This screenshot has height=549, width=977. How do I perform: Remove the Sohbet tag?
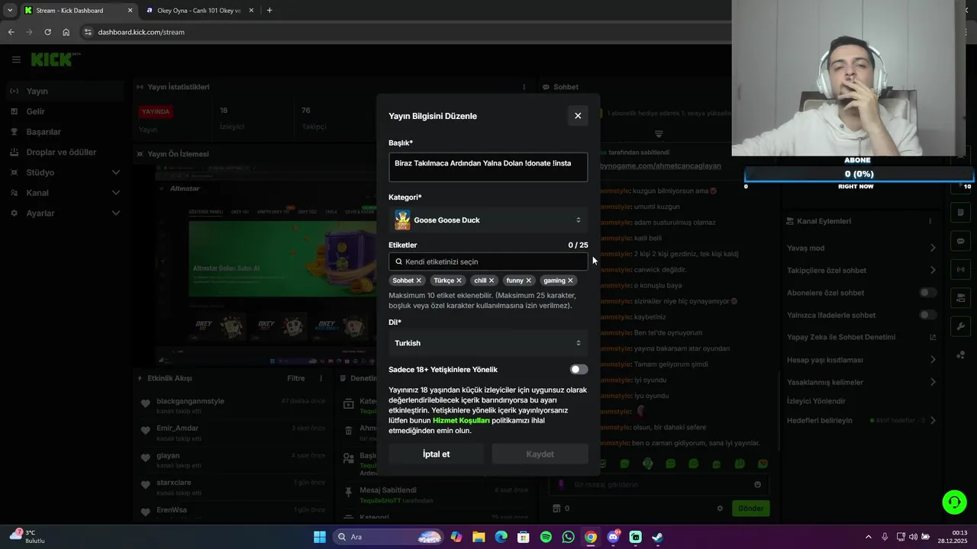click(418, 281)
